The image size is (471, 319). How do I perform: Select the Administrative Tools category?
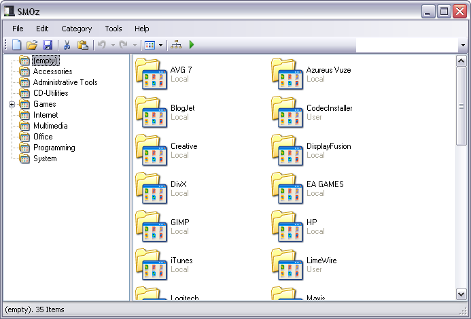pyautogui.click(x=65, y=82)
